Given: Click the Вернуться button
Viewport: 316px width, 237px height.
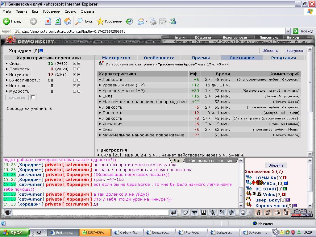Looking at the screenshot, I should click(294, 51).
